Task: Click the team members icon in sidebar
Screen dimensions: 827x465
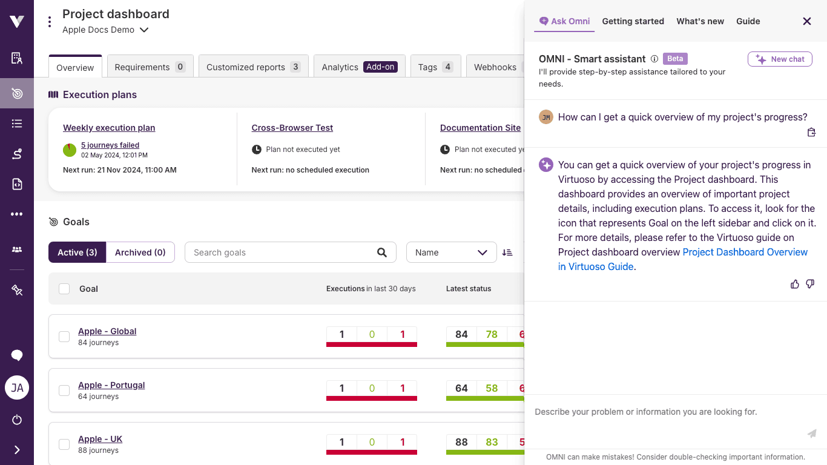Action: [x=17, y=249]
